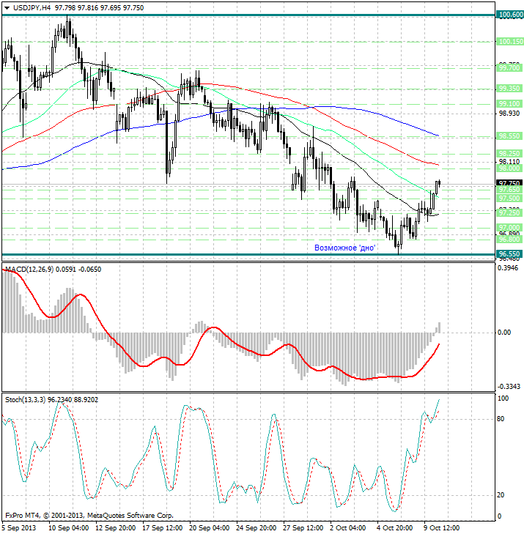The image size is (524, 534).
Task: Click the 27 Sep 12:00 time axis label
Action: point(303,528)
